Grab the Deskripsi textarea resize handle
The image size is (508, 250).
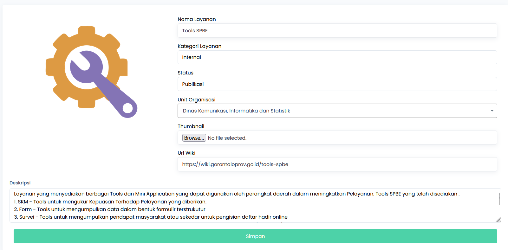point(498,220)
